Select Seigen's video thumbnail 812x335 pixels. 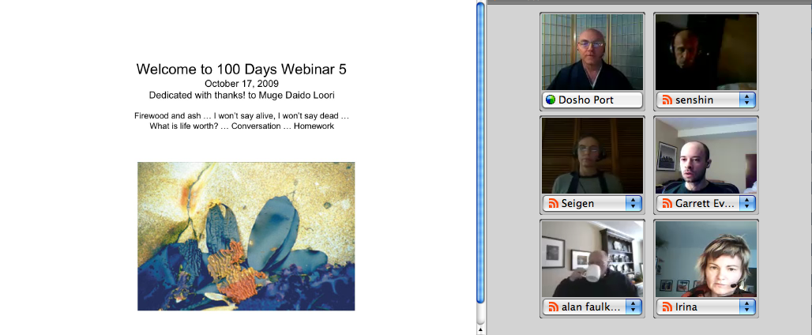pos(592,156)
